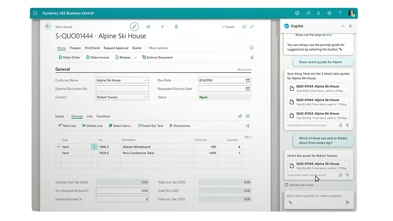The image size is (393, 221).
Task: Open the Request Approval menu
Action: point(116,48)
